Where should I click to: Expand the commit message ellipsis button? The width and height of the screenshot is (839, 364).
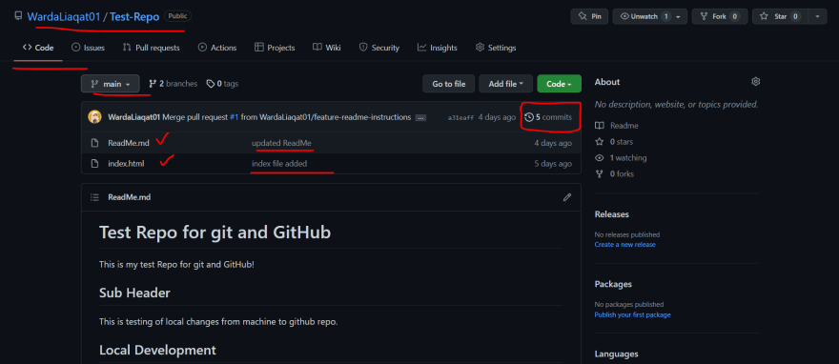420,117
